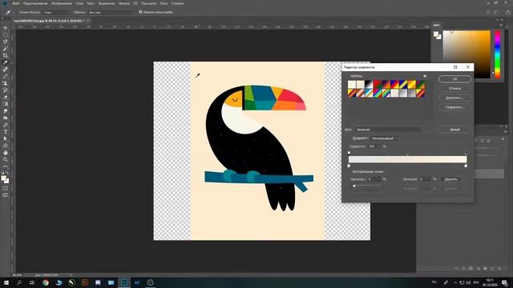Open the notification center in system tray
This screenshot has width=513, height=288.
[x=504, y=282]
